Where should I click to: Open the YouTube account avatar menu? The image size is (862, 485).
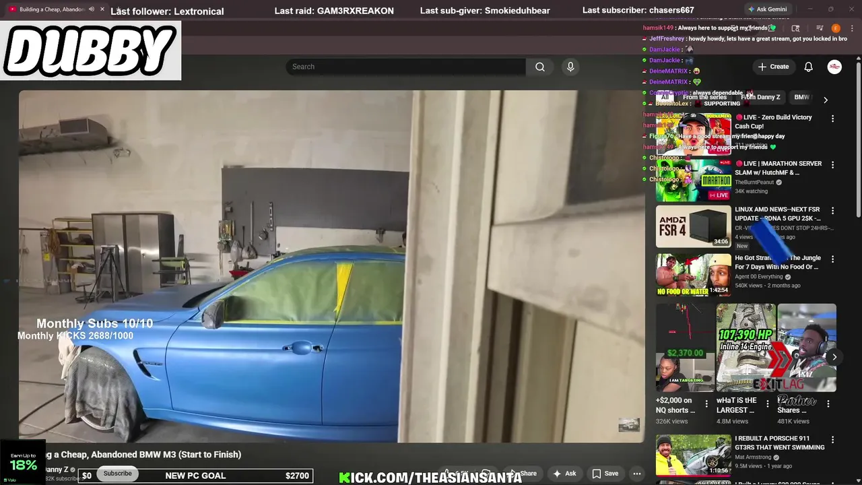(834, 67)
